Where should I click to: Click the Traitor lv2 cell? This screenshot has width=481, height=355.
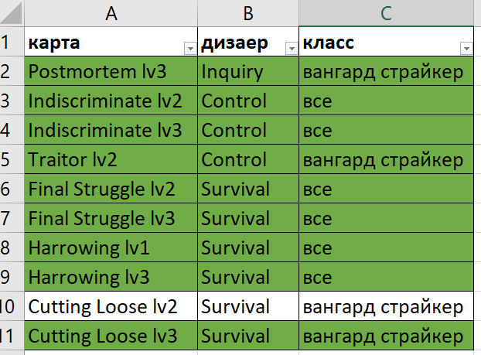pyautogui.click(x=111, y=159)
